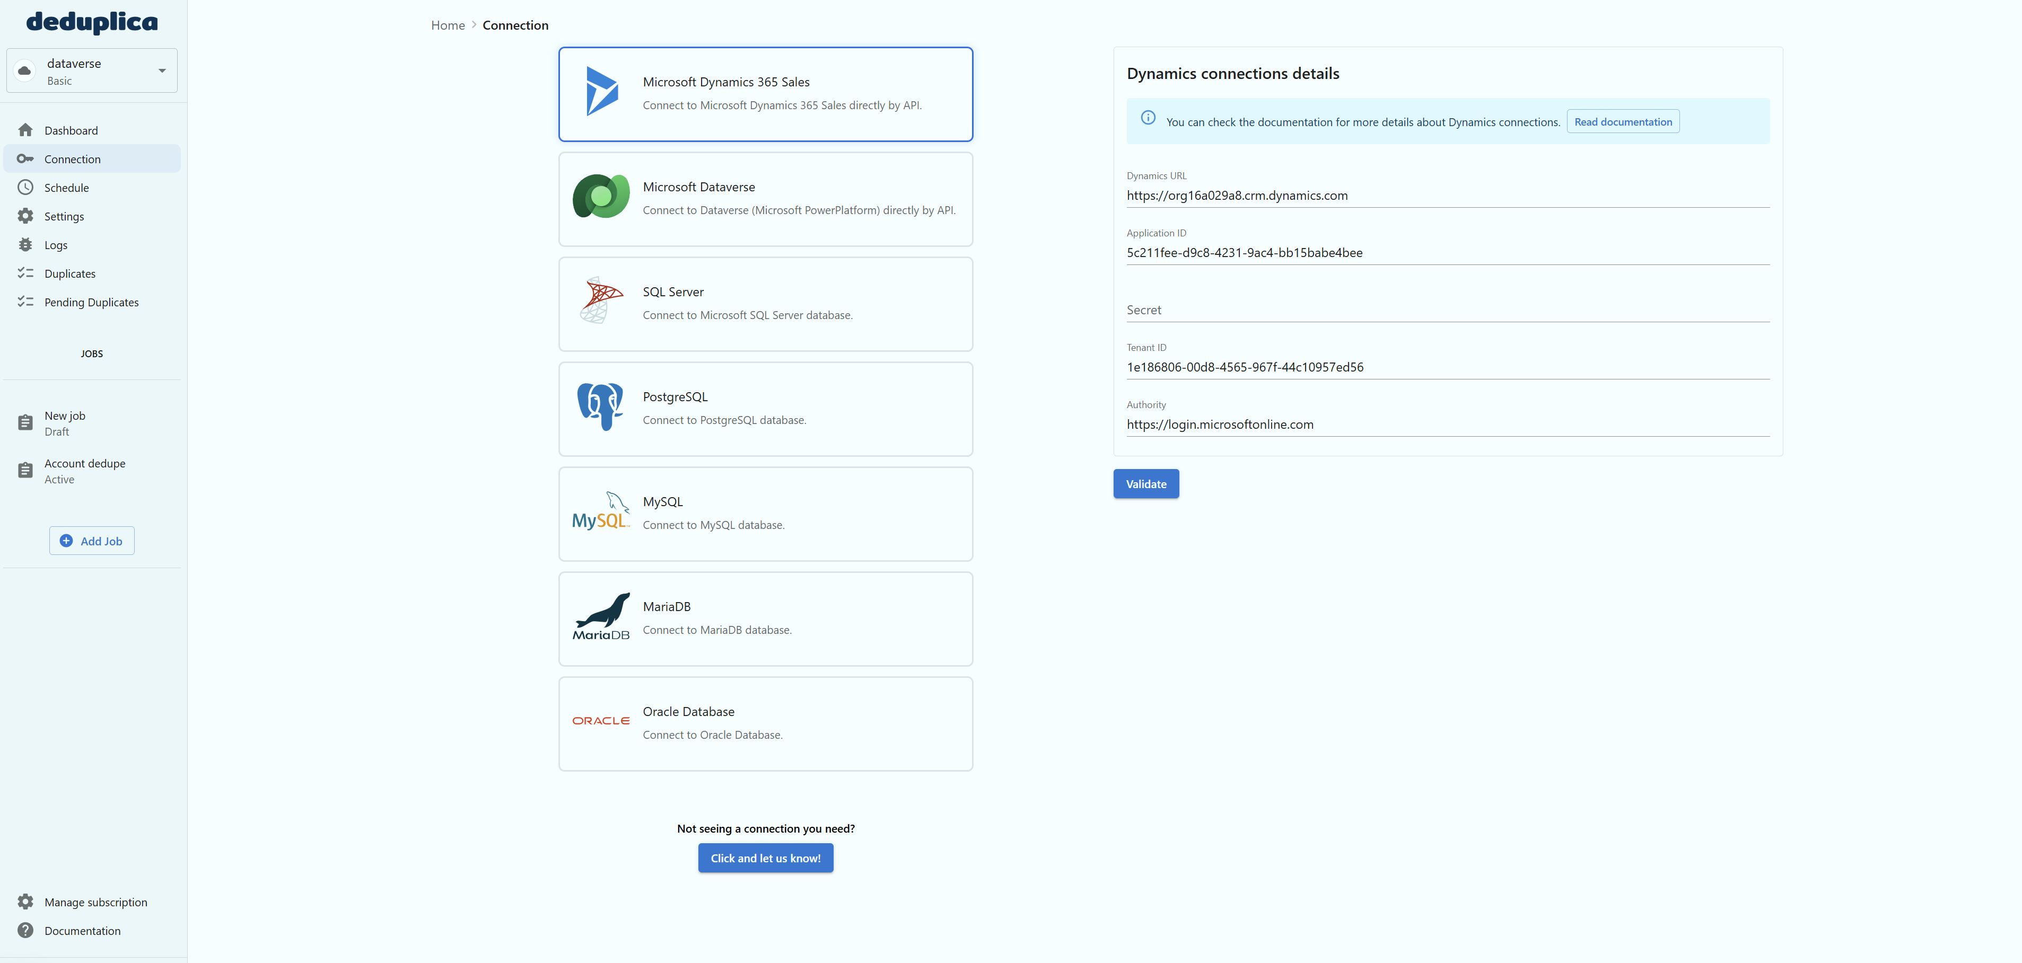This screenshot has height=963, width=2022.
Task: Open Schedule via the clock icon
Action: click(26, 188)
